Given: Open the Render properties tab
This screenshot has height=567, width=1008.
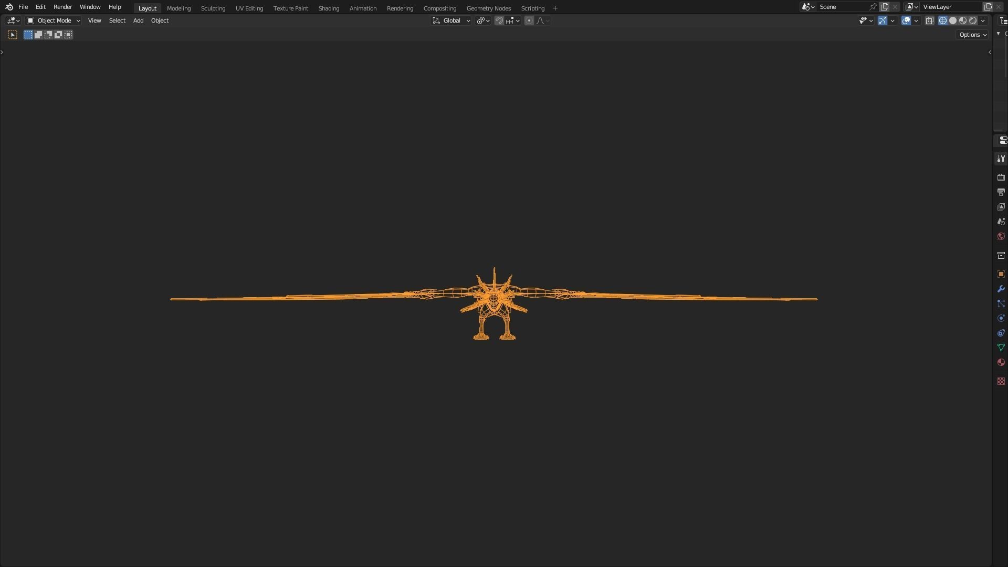Looking at the screenshot, I should coord(1001,177).
